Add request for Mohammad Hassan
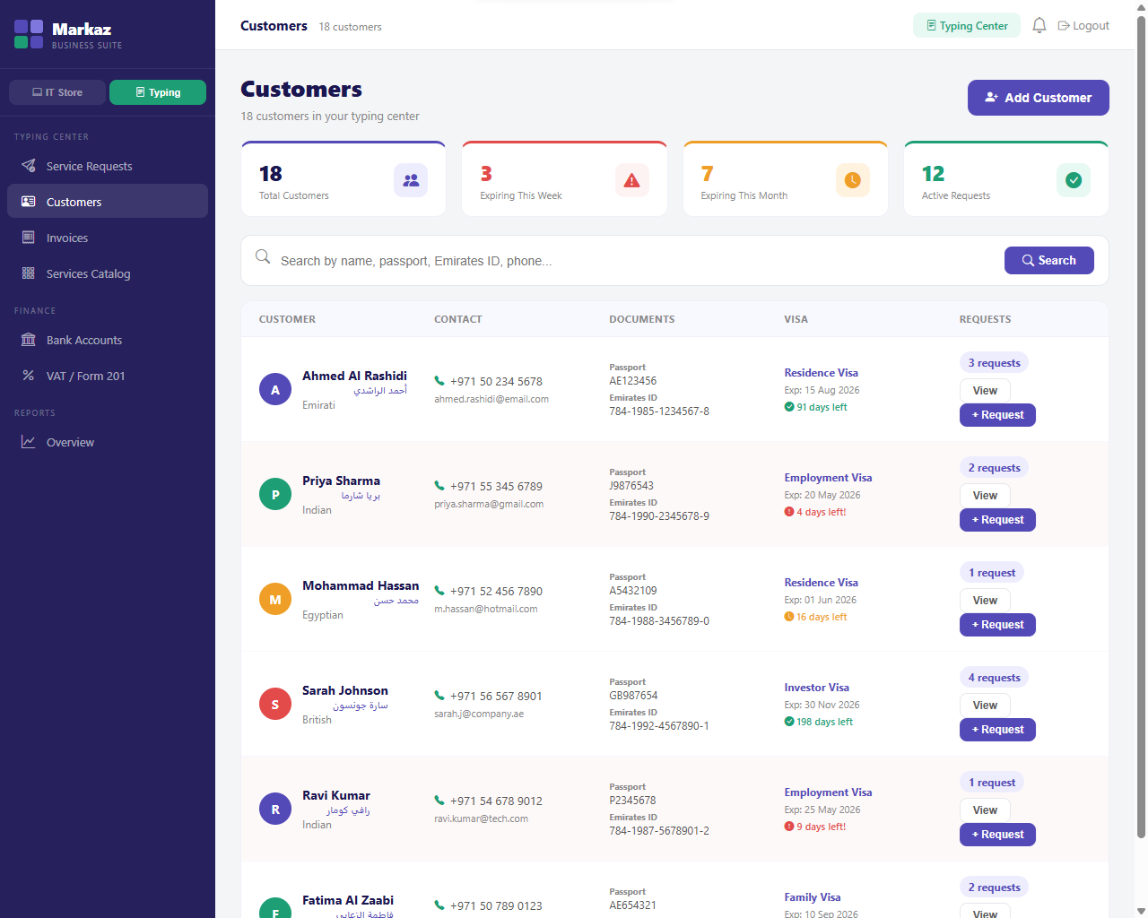Image resolution: width=1148 pixels, height=918 pixels. pos(997,625)
